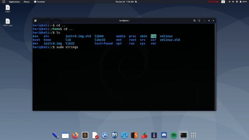Select the Terminal icon in the dock
The height and width of the screenshot is (140, 249).
coord(184,135)
